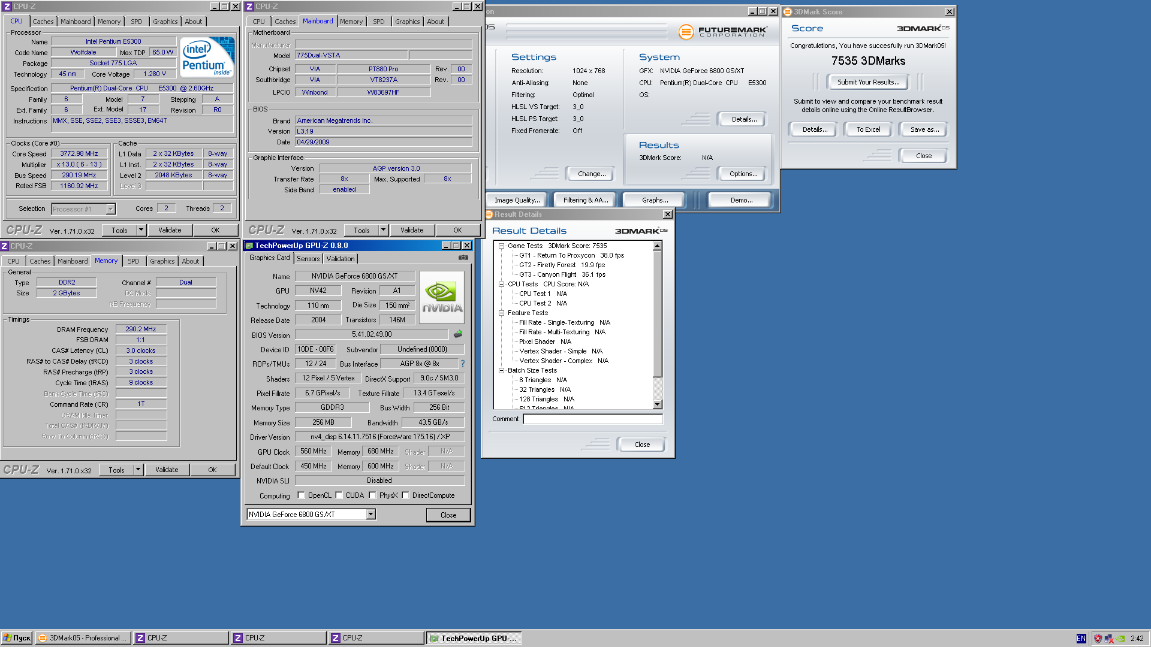Screen dimensions: 1151x647
Task: Click the Change... settings button
Action: click(x=592, y=174)
